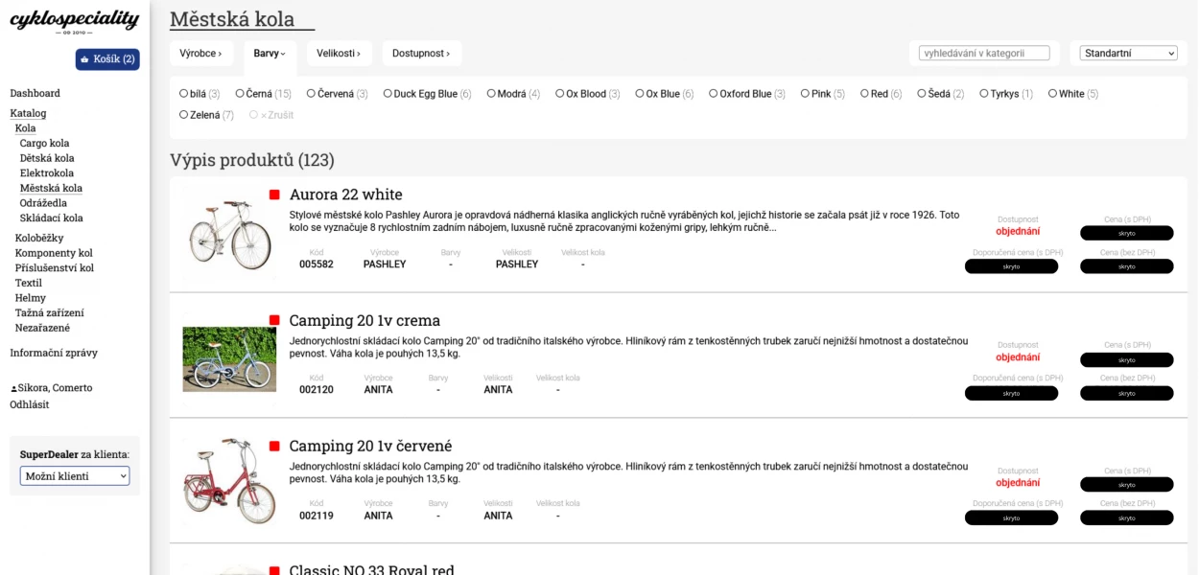Open the Možní klienti dropdown
Screen dimensions: 1199x575
point(75,476)
